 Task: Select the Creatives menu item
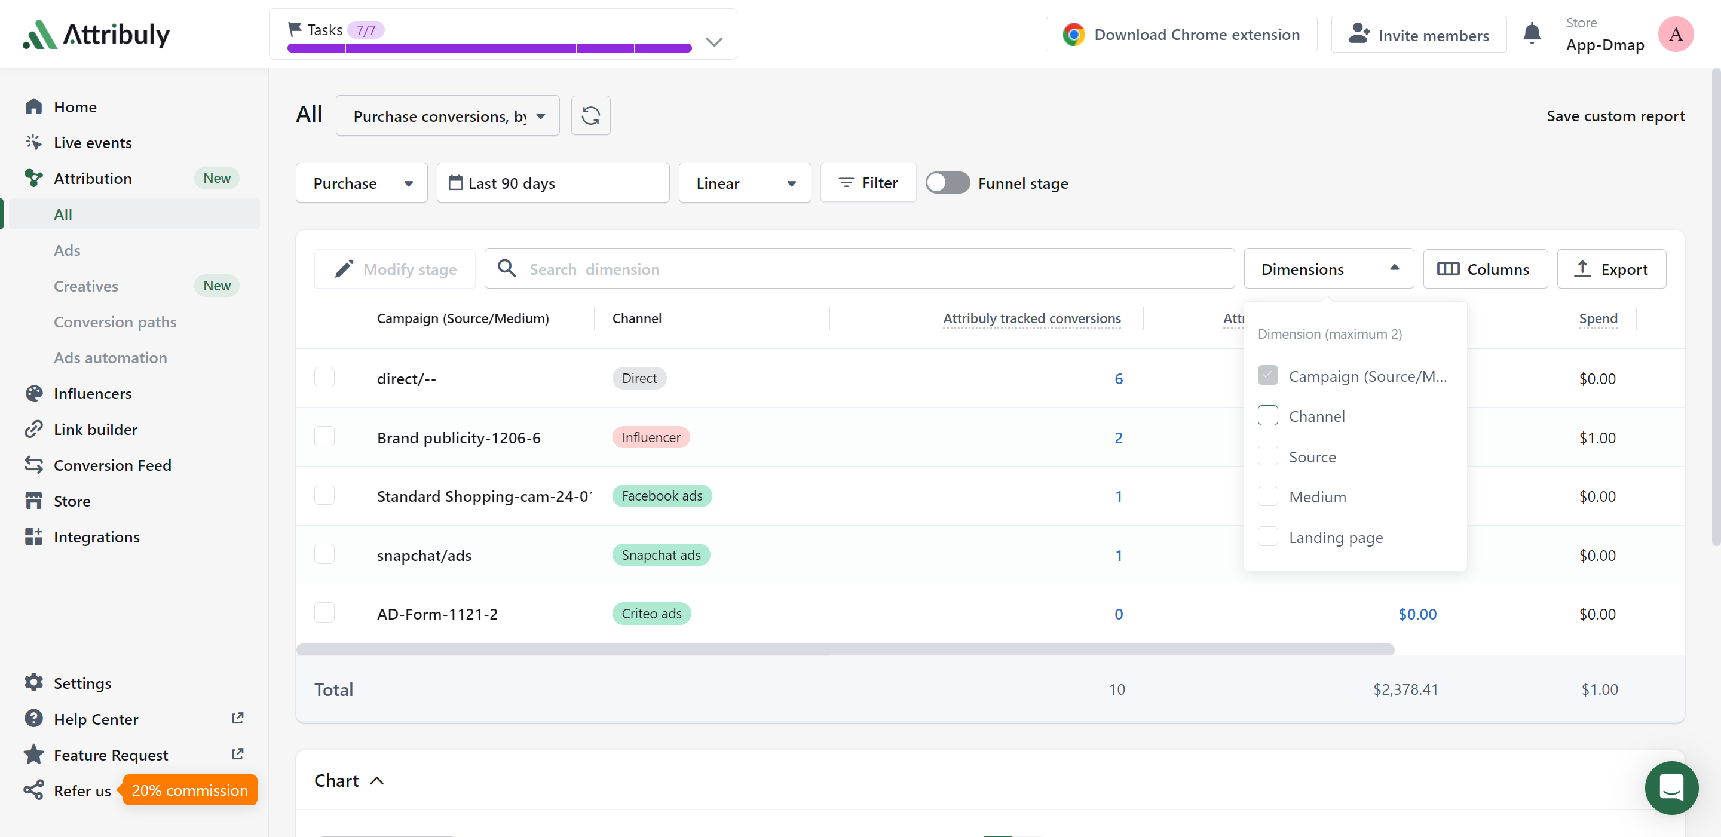click(85, 285)
